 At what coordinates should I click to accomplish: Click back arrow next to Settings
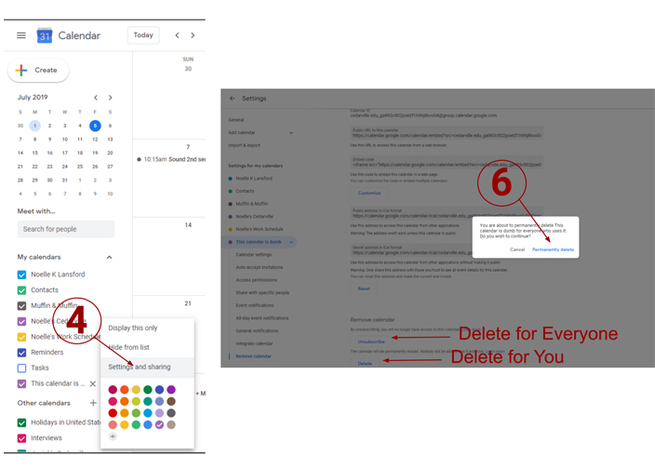[233, 98]
